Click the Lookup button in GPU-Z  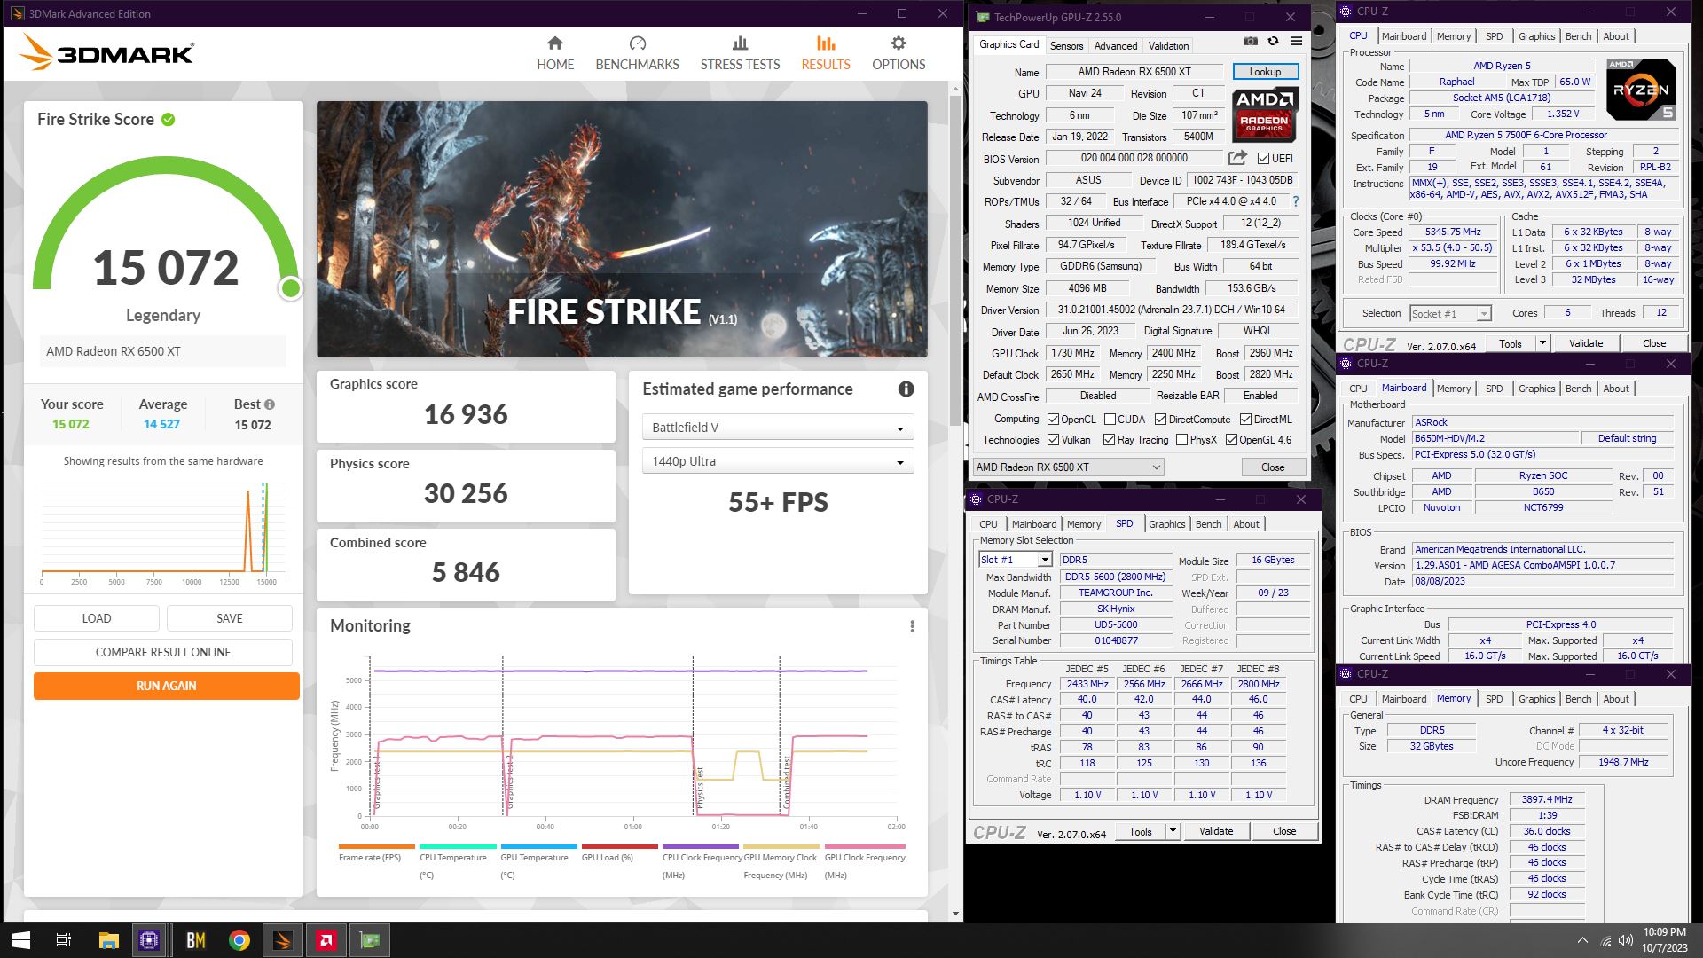point(1265,72)
